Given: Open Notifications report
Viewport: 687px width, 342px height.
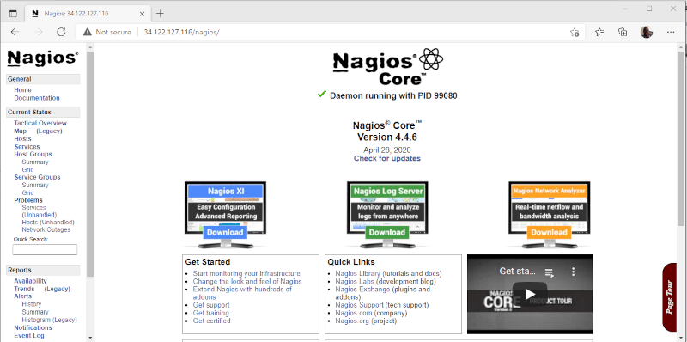Looking at the screenshot, I should coord(33,327).
